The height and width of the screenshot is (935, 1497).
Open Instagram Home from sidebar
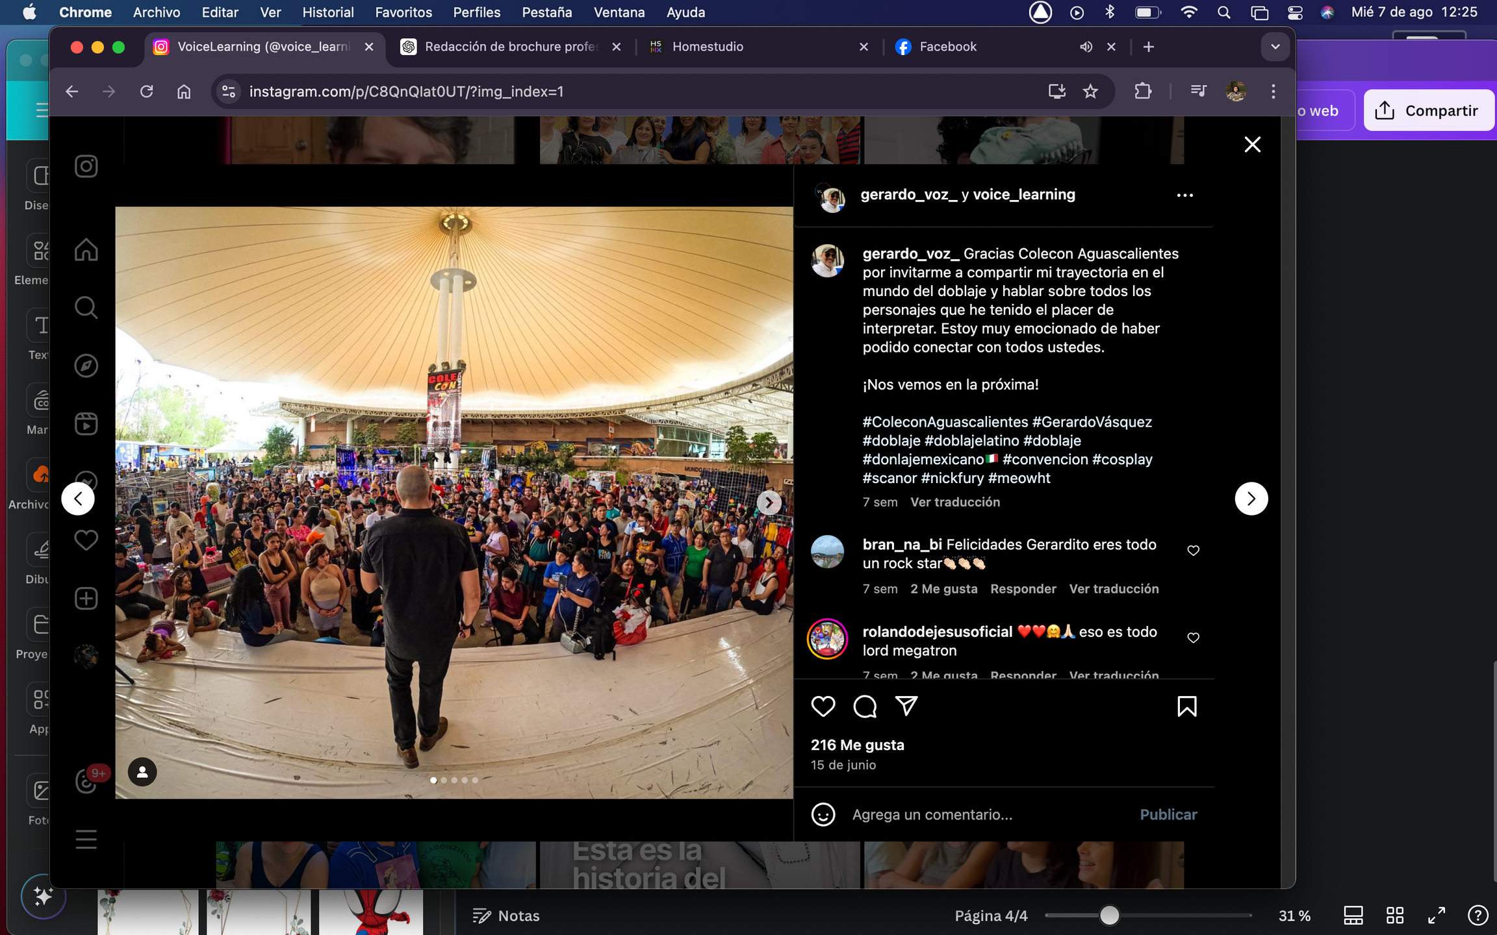tap(86, 249)
